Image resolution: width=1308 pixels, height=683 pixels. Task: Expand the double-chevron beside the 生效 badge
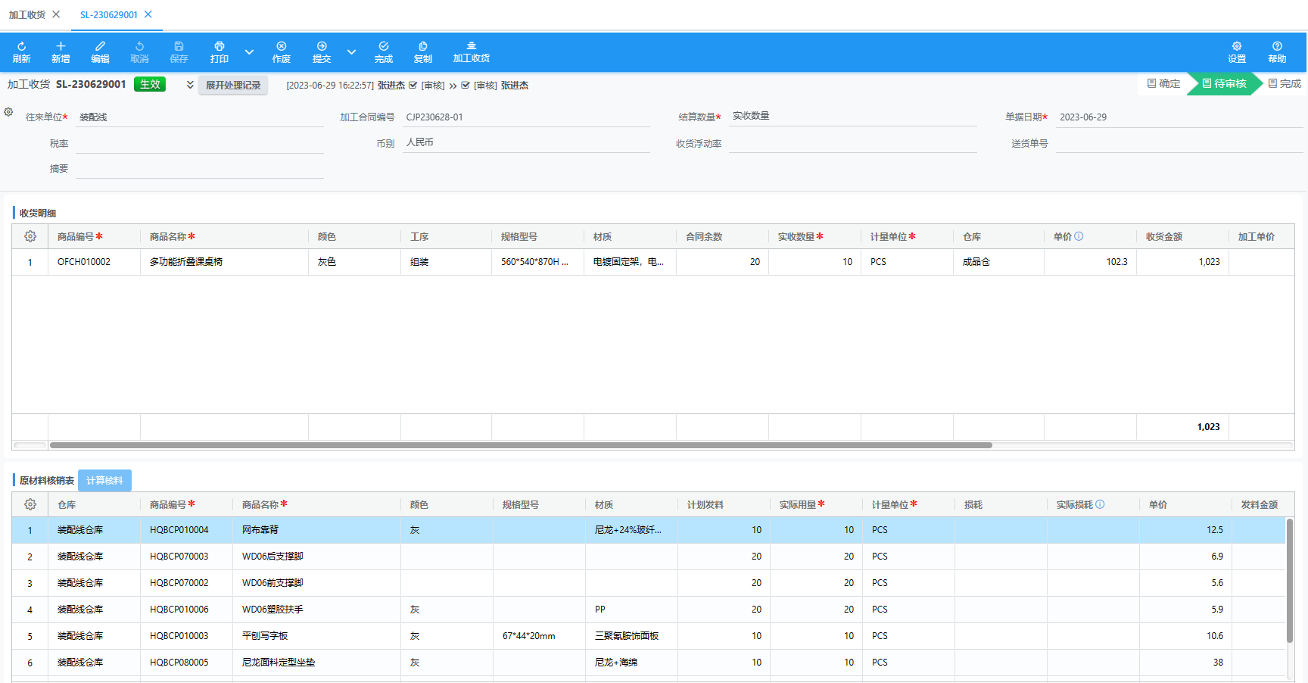190,85
